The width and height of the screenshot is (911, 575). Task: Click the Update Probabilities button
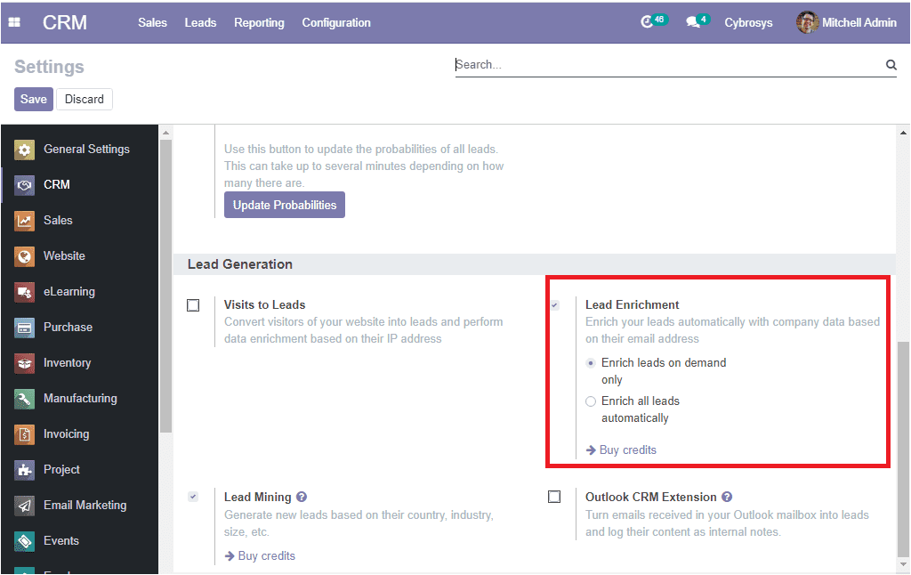[x=285, y=206]
